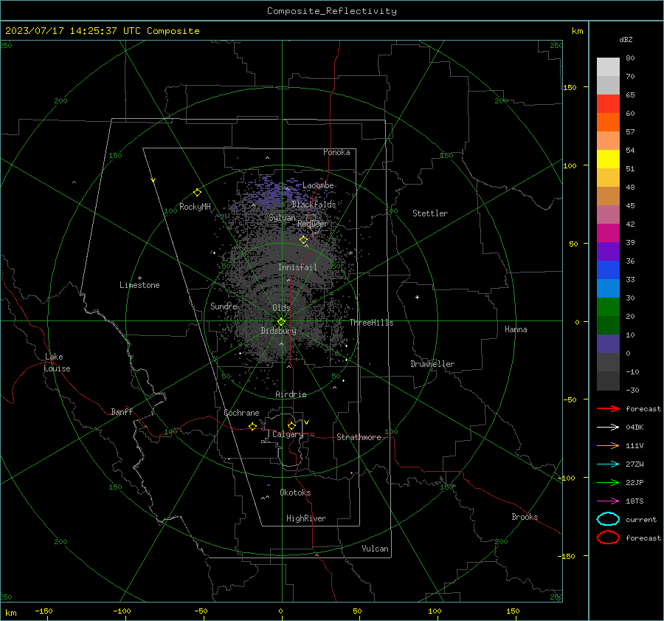Viewport: 664px width, 621px height.
Task: Select the 'Ponoka' map label
Action: pyautogui.click(x=336, y=152)
